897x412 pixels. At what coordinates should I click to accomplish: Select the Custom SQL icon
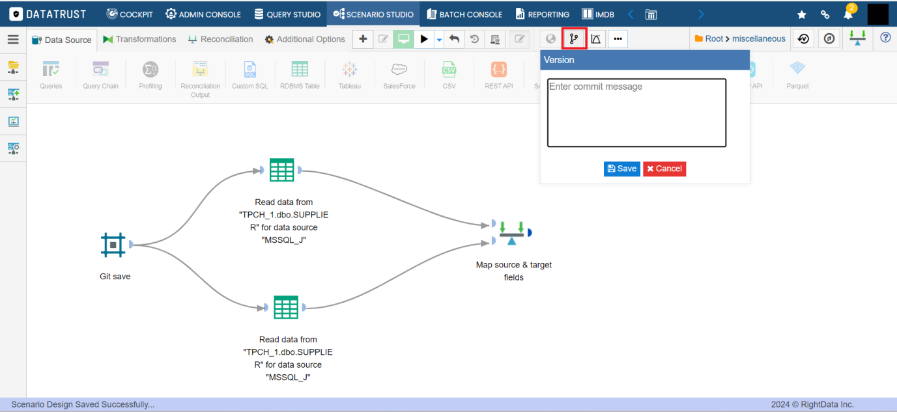[x=250, y=76]
